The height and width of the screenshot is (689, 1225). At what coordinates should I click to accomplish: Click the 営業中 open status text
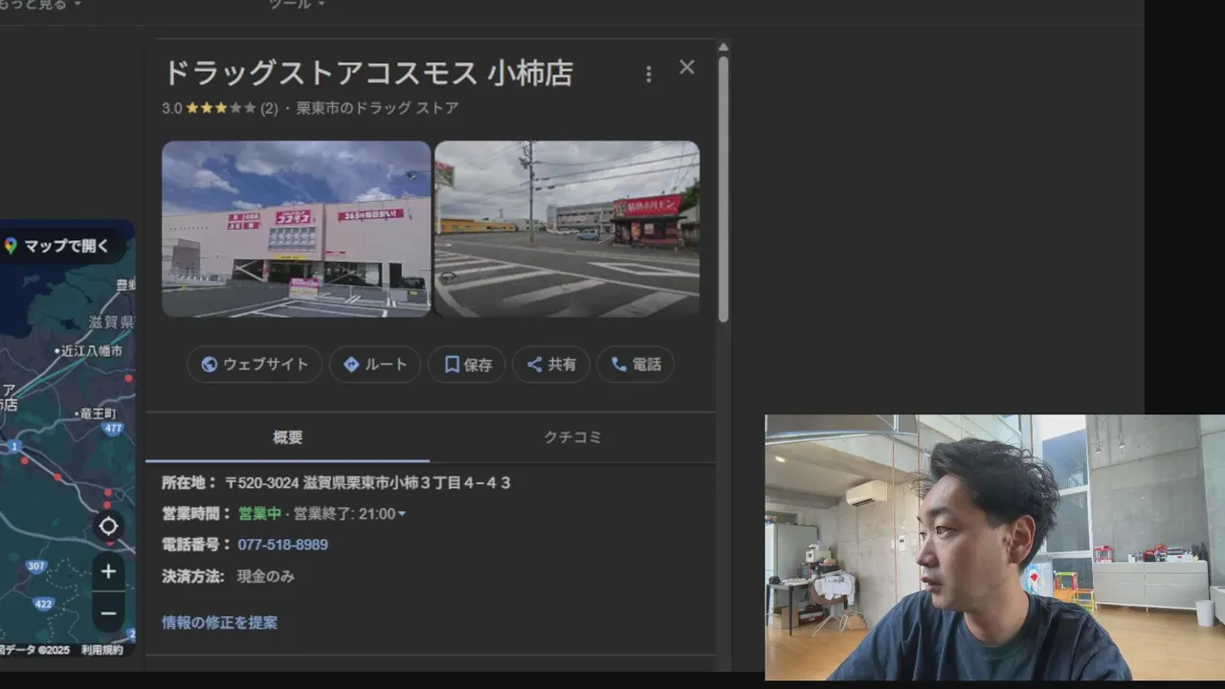(259, 514)
